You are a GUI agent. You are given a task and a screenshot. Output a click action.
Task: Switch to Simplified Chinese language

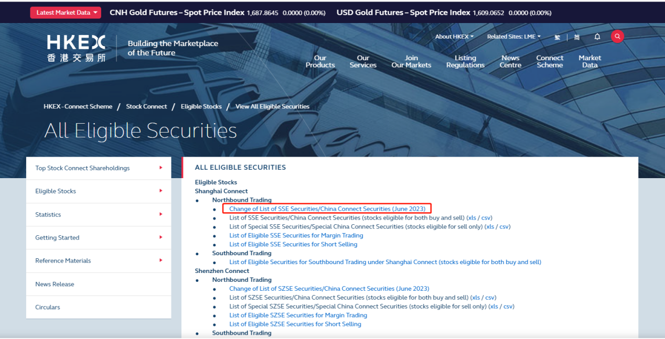click(577, 37)
